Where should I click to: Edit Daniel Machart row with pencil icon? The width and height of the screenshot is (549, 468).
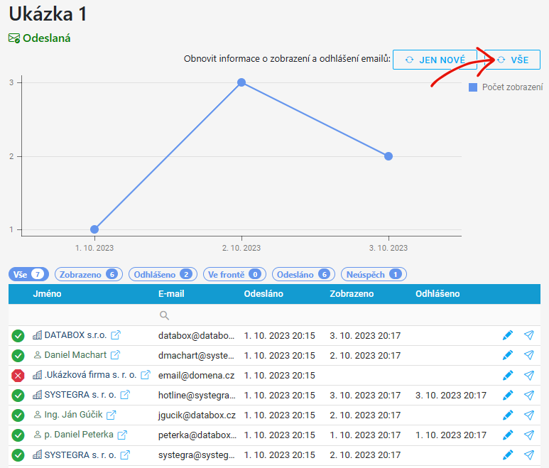[x=508, y=355]
